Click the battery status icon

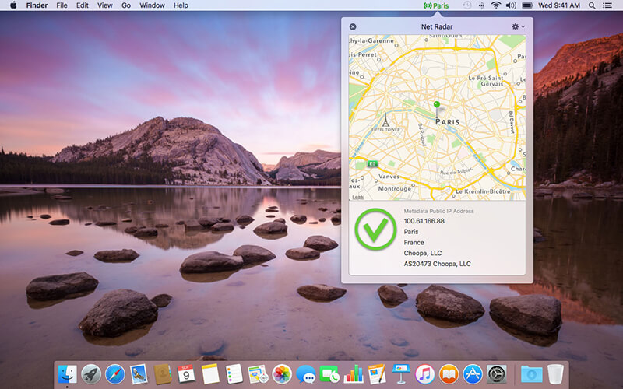[527, 5]
